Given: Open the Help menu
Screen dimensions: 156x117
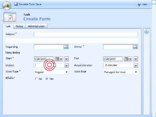Looking at the screenshot, I should click(144, 4).
